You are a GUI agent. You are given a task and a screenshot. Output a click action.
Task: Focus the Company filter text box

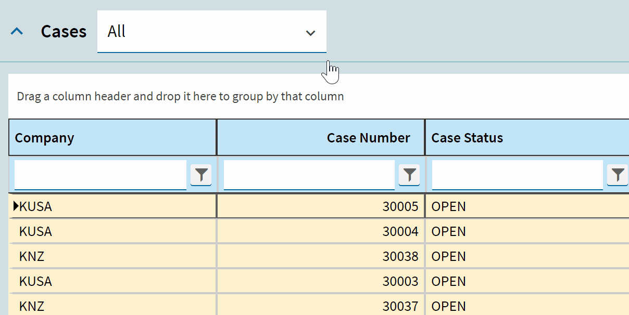[x=100, y=175]
